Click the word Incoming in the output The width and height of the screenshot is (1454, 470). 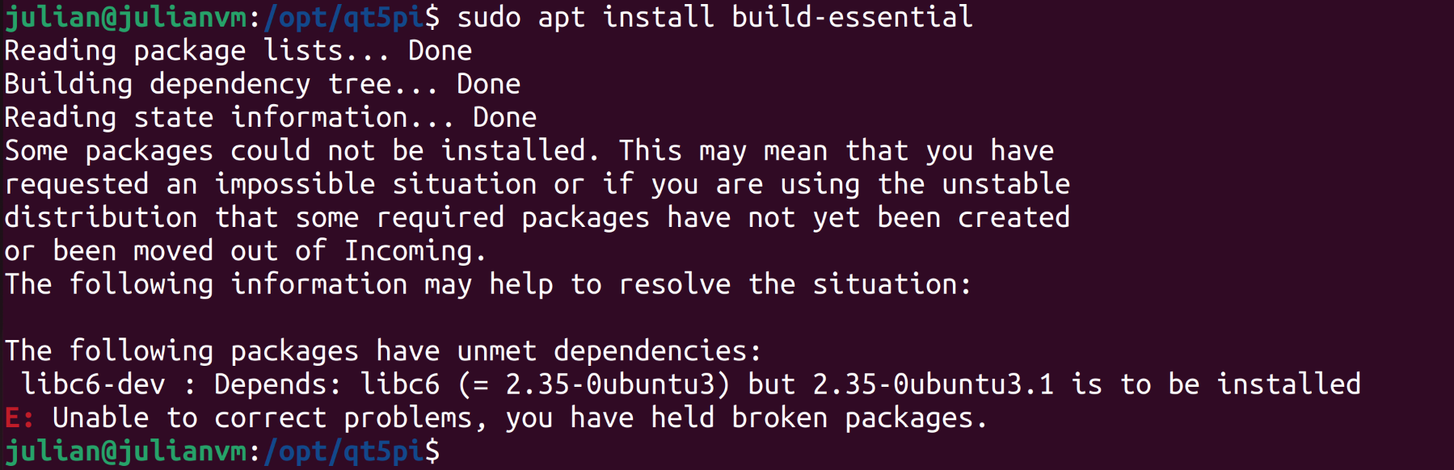(408, 251)
